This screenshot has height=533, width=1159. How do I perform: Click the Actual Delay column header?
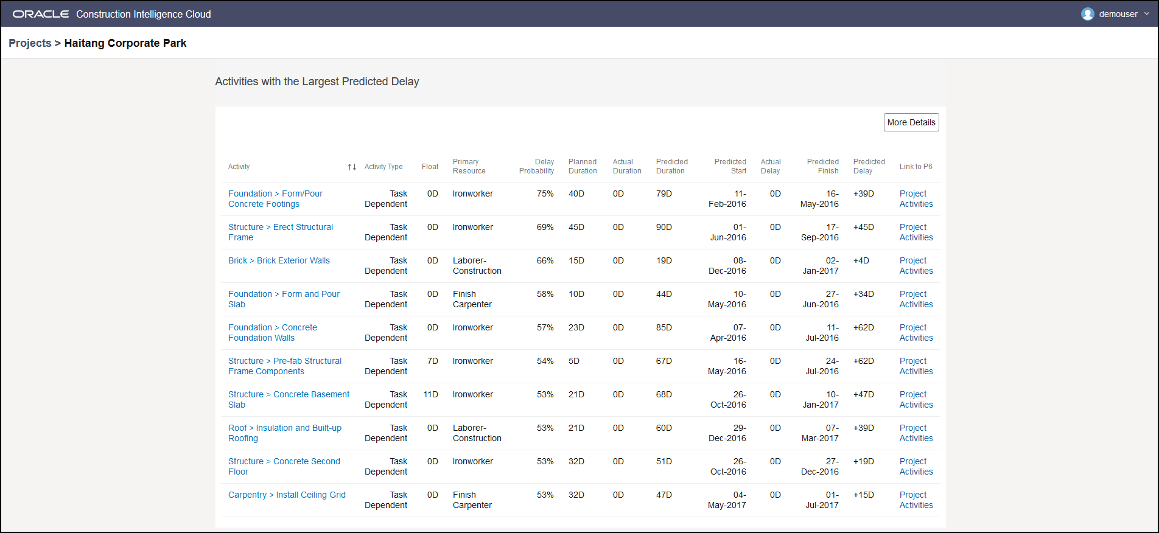(771, 166)
